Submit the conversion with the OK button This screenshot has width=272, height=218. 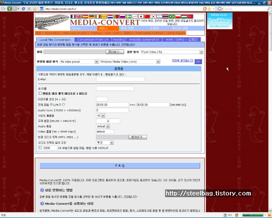point(198,61)
